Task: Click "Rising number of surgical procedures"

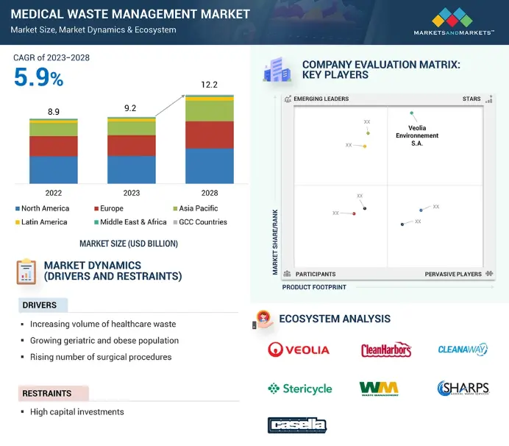Action: point(101,357)
